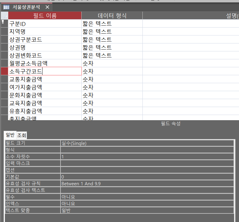
Task: Click the table icon on 서울상권분석 tab
Action: tap(6, 7)
